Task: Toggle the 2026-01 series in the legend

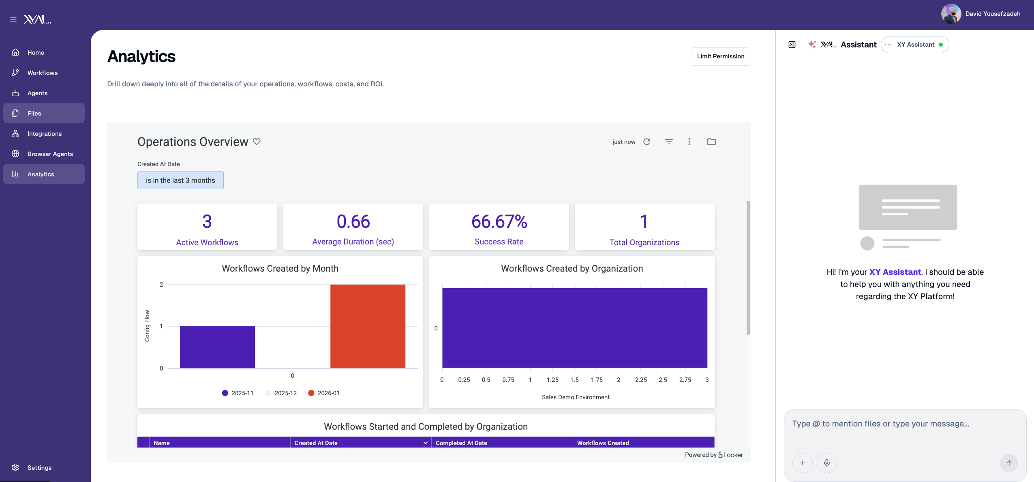Action: (324, 393)
